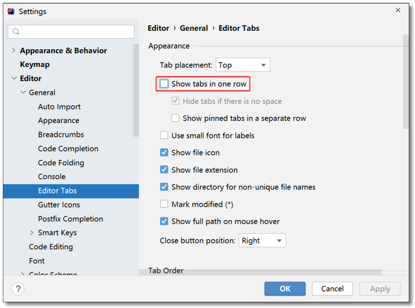Viewport: 415px width, 308px height.
Task: Click the search magnifier icon
Action: pos(16,32)
